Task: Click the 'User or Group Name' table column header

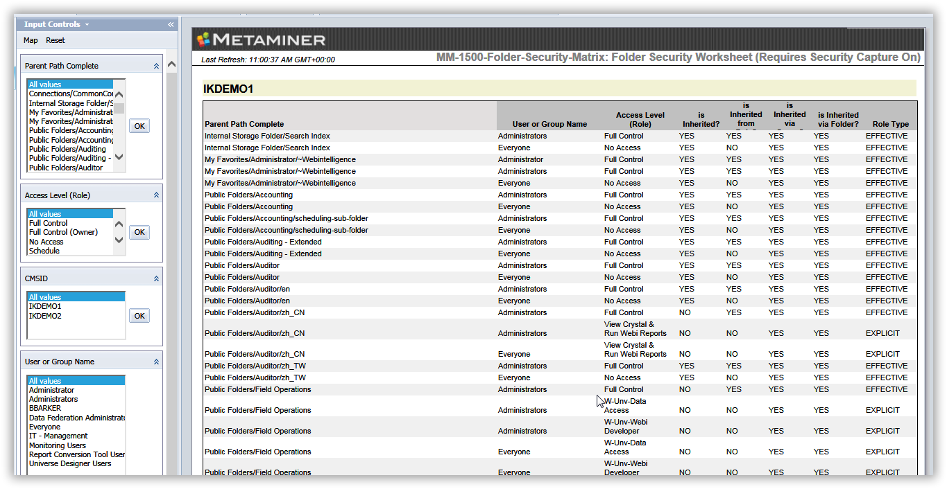Action: coord(549,125)
